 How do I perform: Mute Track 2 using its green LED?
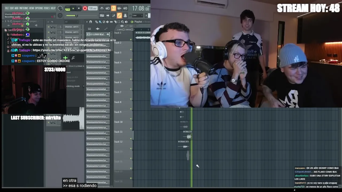[131, 49]
